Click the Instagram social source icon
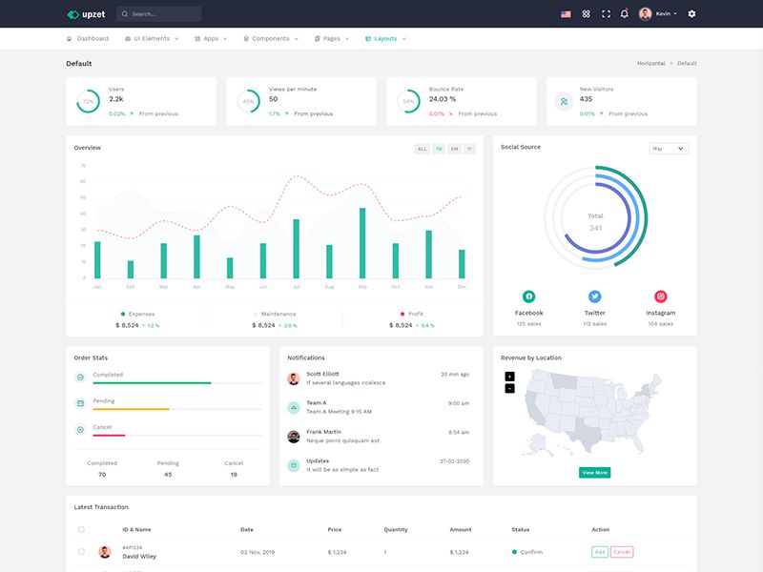Screen dimensions: 763x572 (x=660, y=296)
